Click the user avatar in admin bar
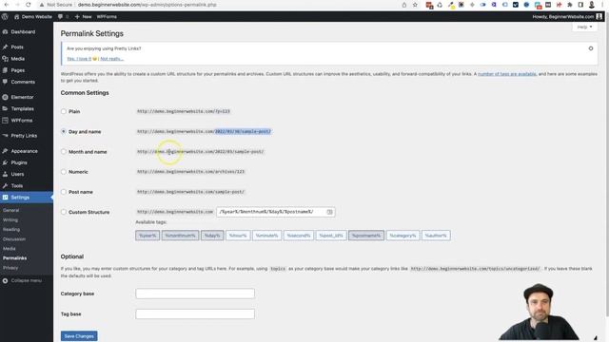609x342 pixels. coord(599,17)
